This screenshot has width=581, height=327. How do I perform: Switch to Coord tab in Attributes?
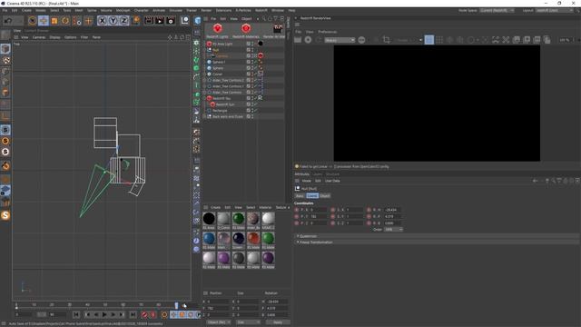[x=312, y=196]
